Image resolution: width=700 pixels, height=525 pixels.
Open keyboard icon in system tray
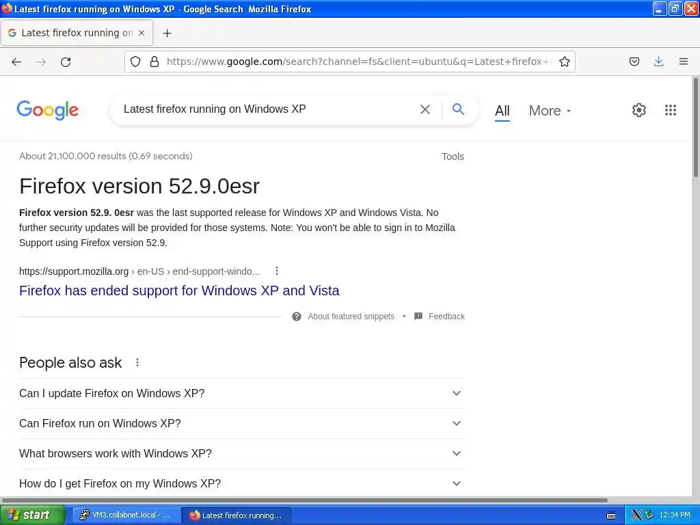pyautogui.click(x=611, y=515)
